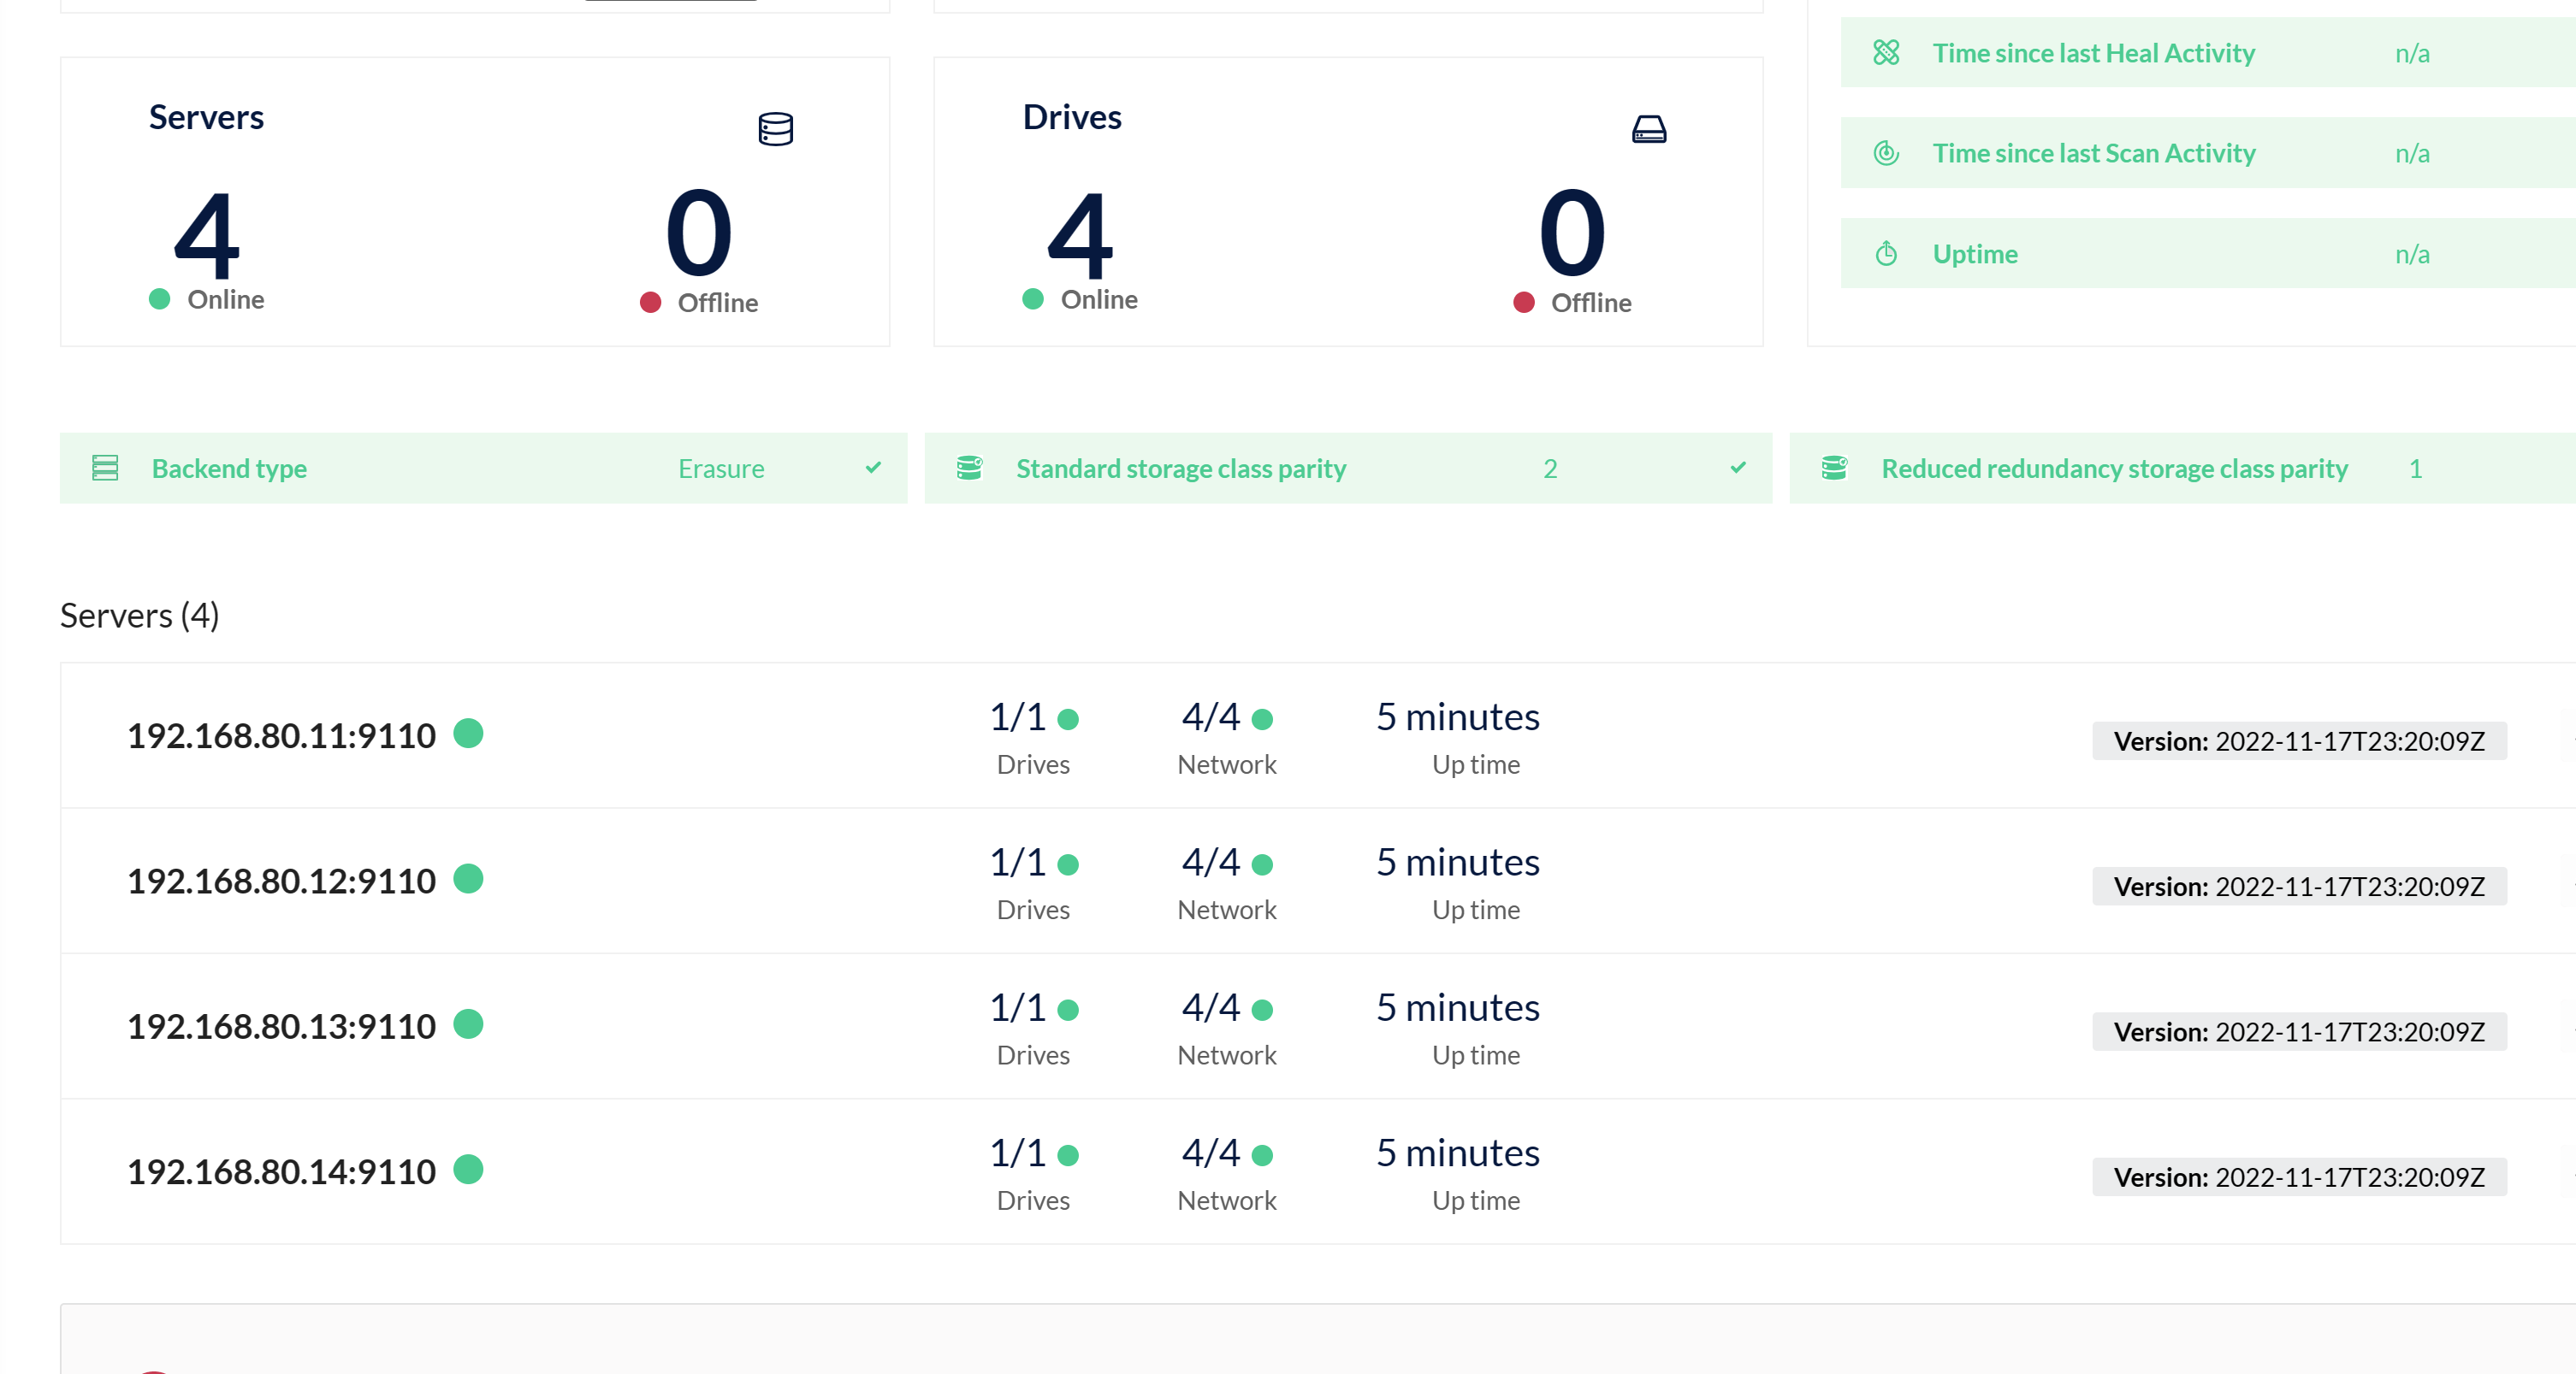Click the 4/4 Network value for 192.168.80.12

[1210, 861]
